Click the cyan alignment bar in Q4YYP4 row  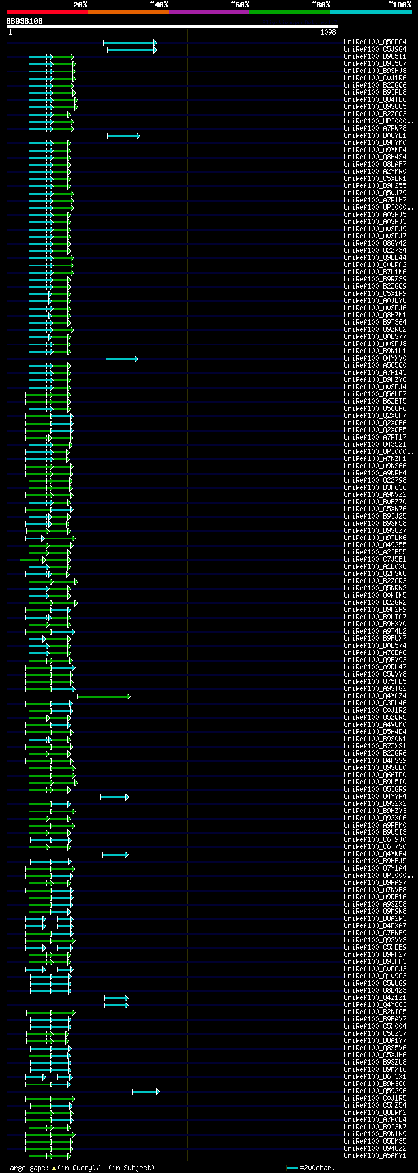[114, 797]
